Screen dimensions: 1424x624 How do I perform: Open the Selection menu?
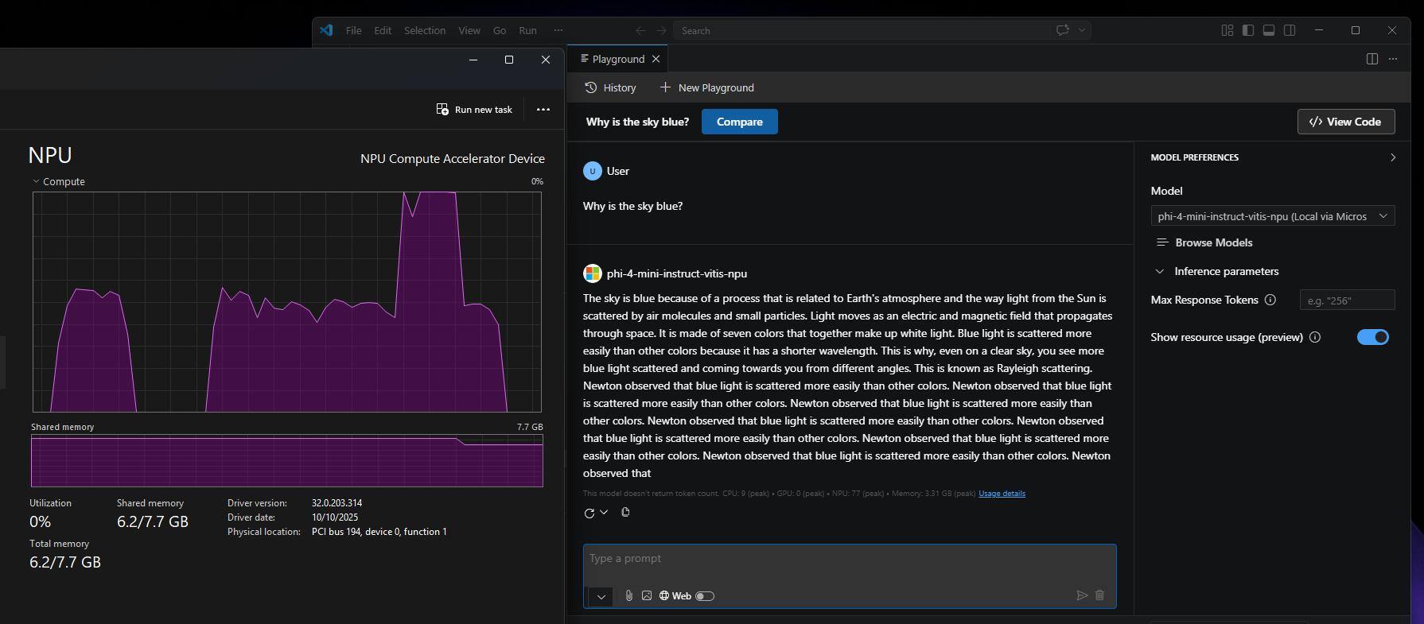point(424,30)
